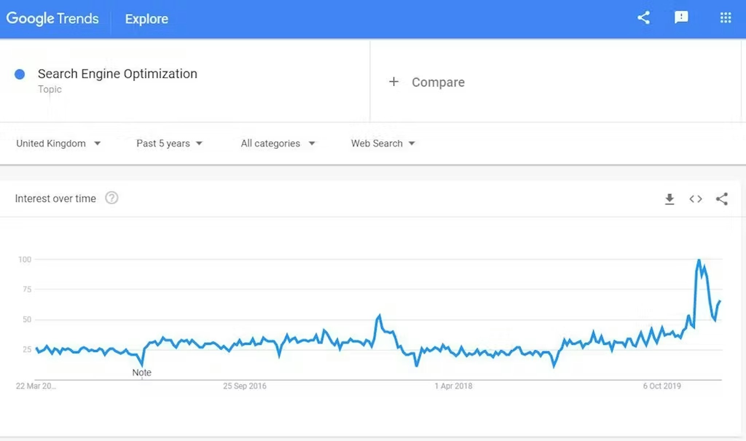Click the Note marker on the chart
746x441 pixels.
142,372
